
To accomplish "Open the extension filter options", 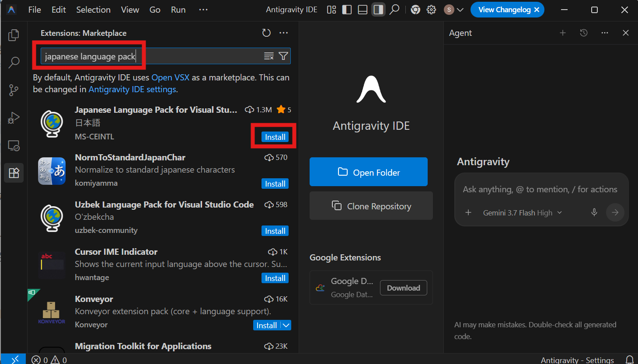I will (283, 56).
